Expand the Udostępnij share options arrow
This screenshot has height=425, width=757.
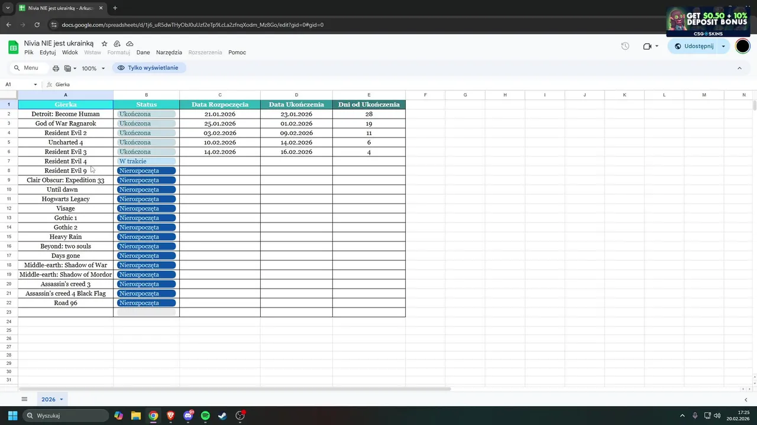[x=723, y=46]
